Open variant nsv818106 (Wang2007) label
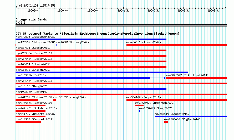 pos(32,86)
